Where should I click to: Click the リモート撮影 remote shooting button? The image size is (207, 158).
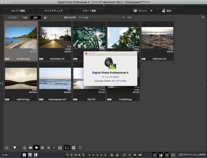point(89,11)
